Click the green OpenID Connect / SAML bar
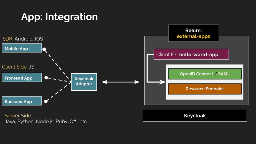Screen dimensions: 256x144 tap(204, 74)
